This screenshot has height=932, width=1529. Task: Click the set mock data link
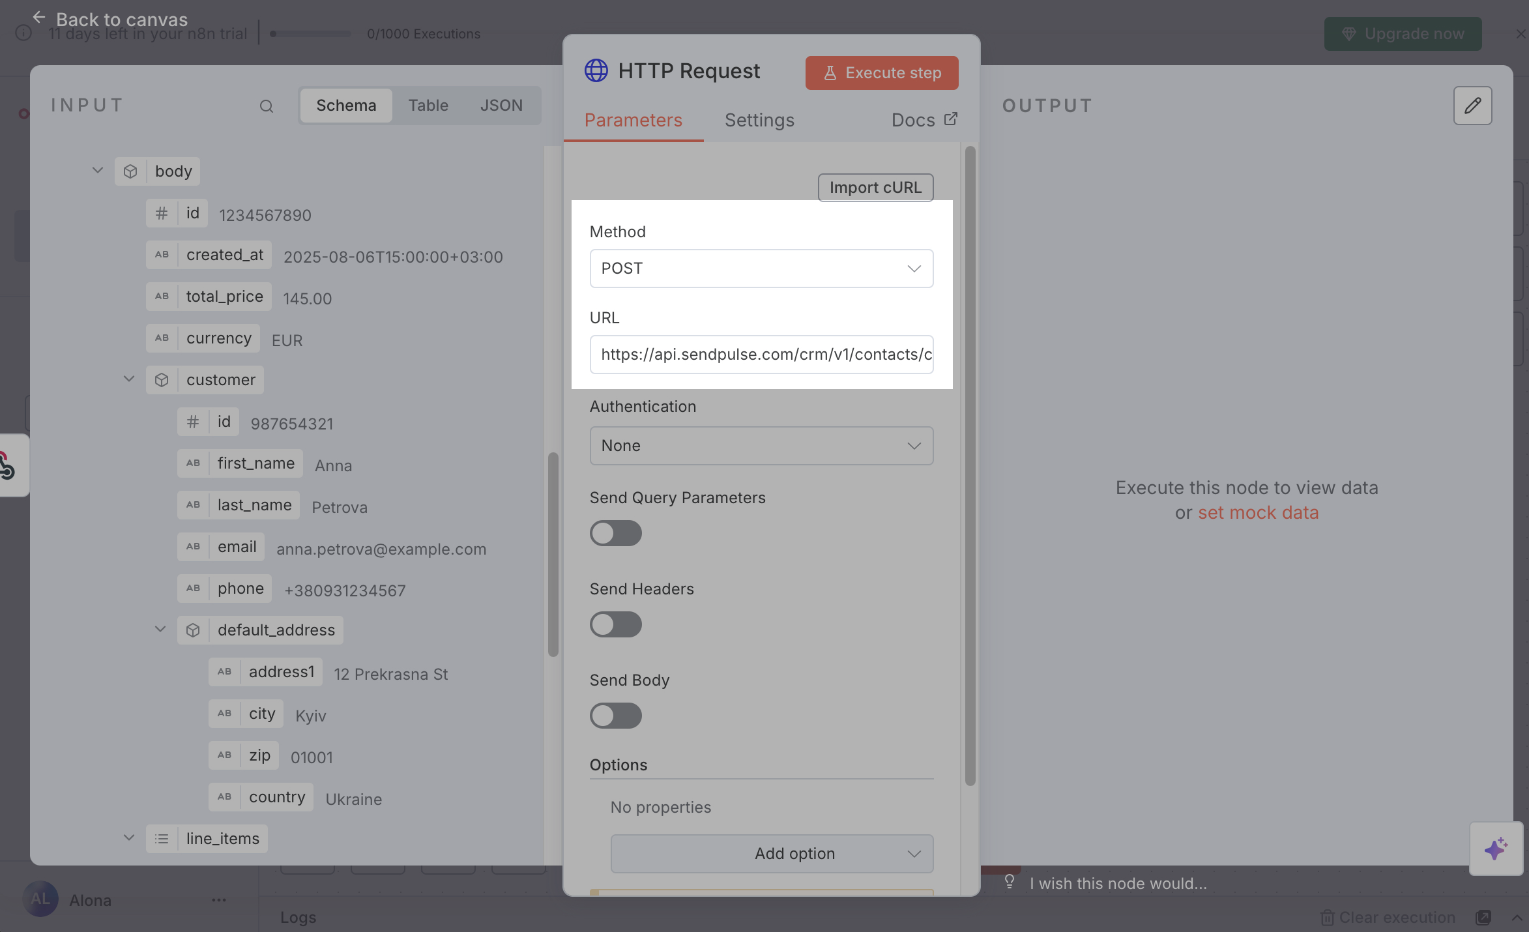coord(1258,513)
